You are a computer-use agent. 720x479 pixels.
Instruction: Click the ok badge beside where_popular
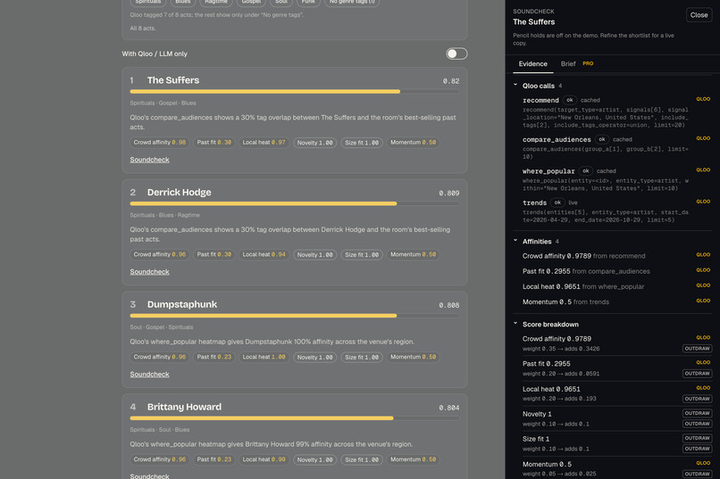[x=585, y=171]
